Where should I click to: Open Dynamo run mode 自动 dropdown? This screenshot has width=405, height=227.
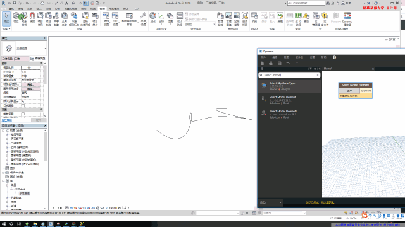pyautogui.click(x=270, y=202)
